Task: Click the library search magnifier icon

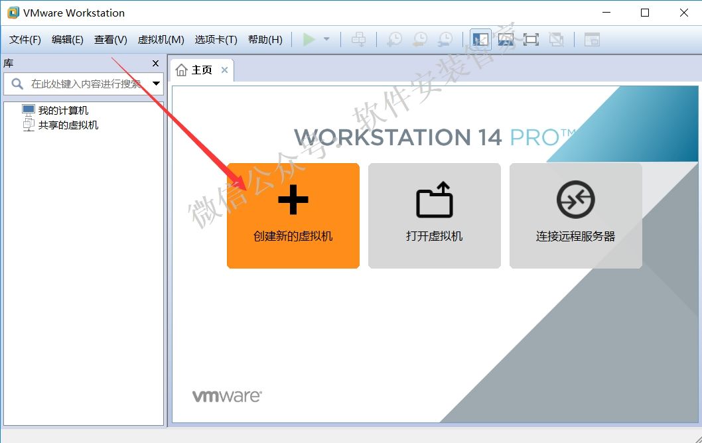Action: click(17, 84)
